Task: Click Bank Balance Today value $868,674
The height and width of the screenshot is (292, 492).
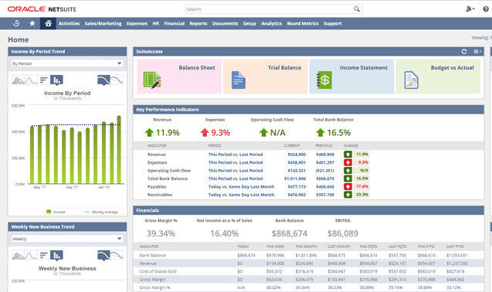Action: tap(246, 256)
